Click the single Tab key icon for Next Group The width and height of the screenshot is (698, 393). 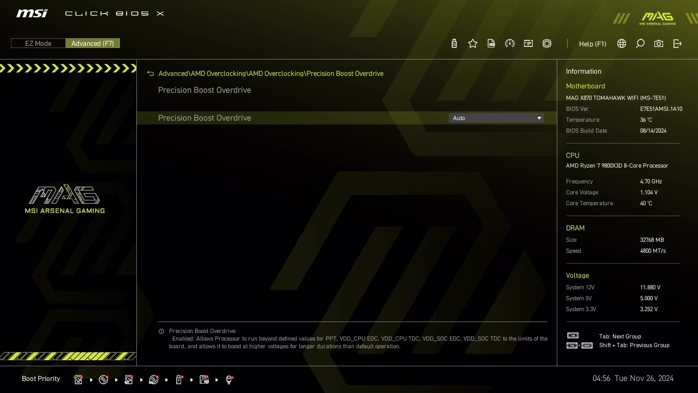click(573, 336)
